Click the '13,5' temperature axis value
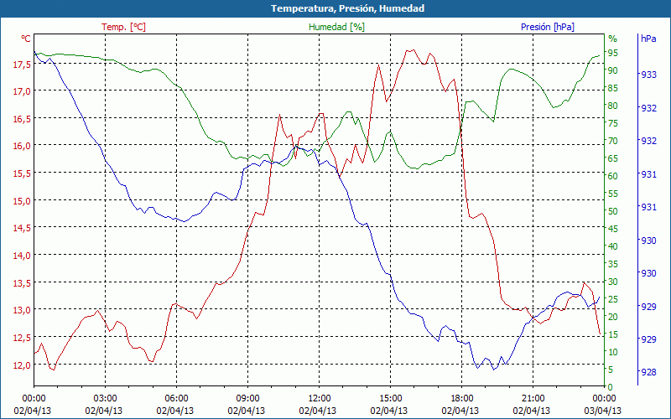671x419 pixels. (x=22, y=283)
